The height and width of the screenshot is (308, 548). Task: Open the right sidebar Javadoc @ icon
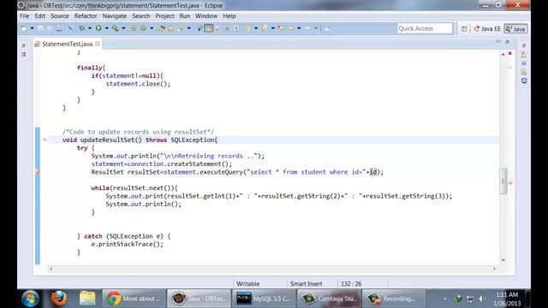pyautogui.click(x=524, y=63)
